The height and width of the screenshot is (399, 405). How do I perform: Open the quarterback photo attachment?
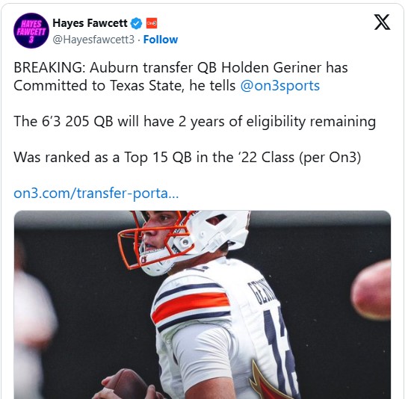click(202, 305)
